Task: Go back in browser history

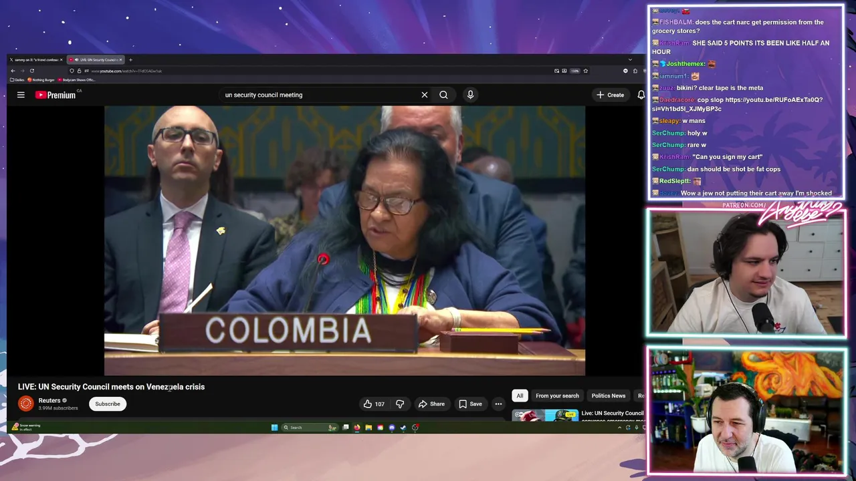Action: (13, 71)
